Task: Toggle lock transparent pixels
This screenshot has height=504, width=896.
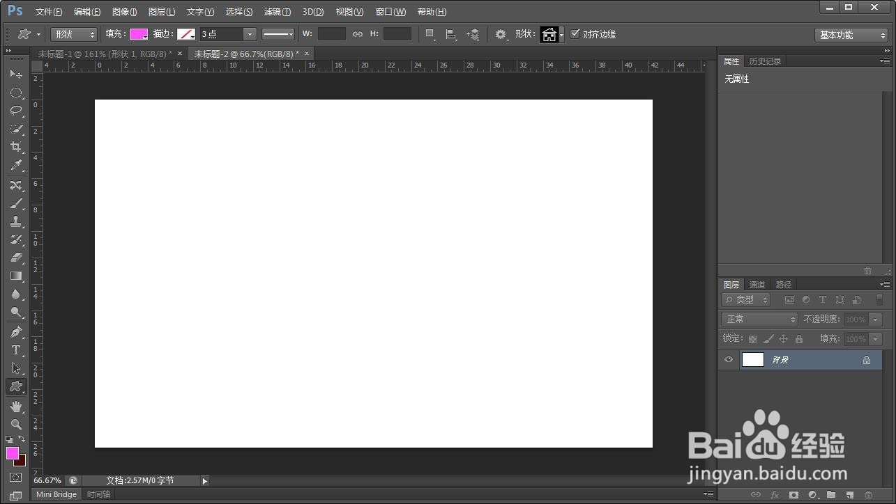Action: tap(752, 339)
